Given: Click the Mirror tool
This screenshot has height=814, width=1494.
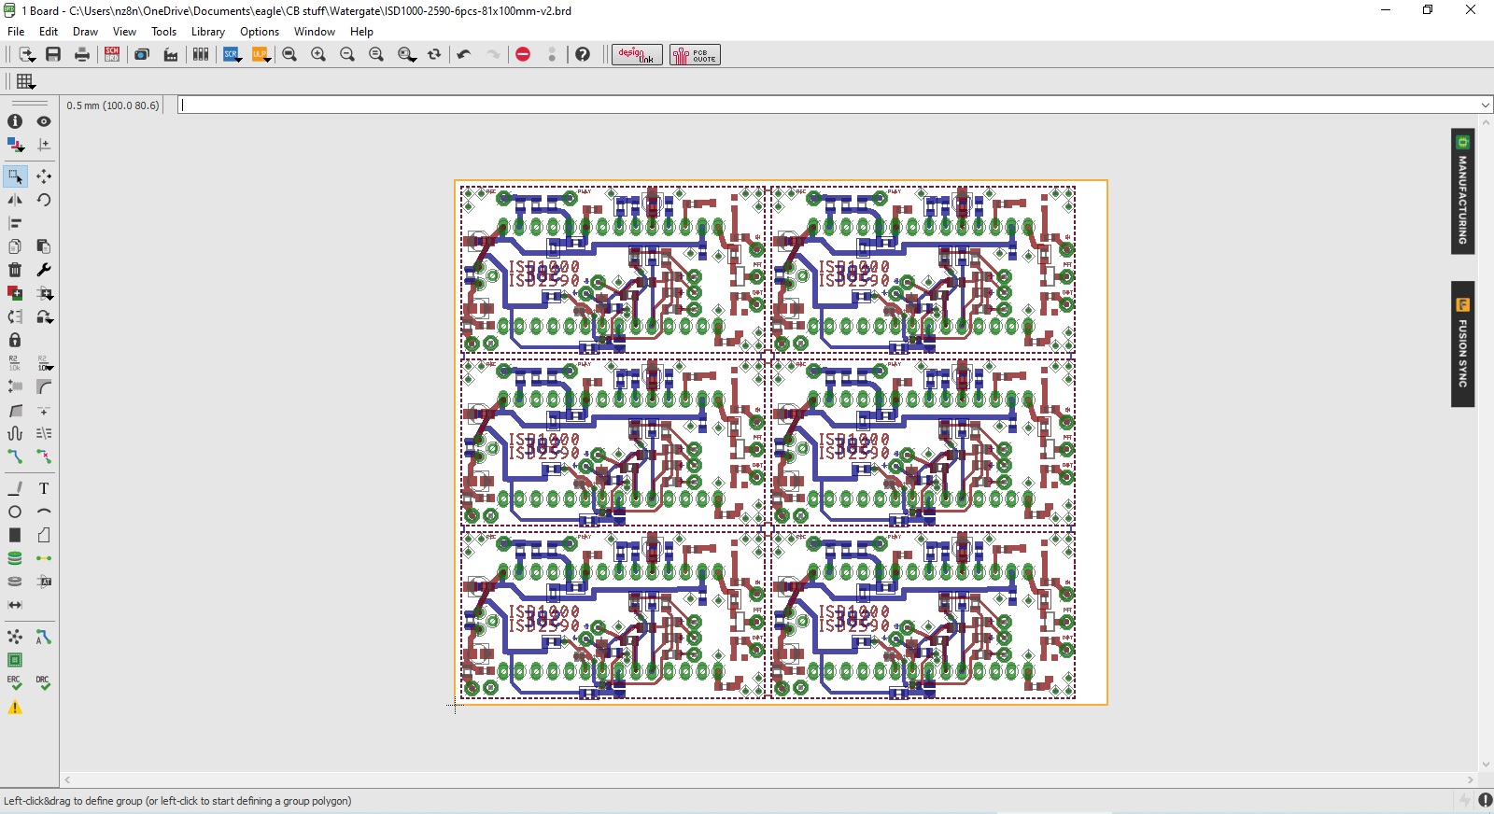Looking at the screenshot, I should click(15, 200).
